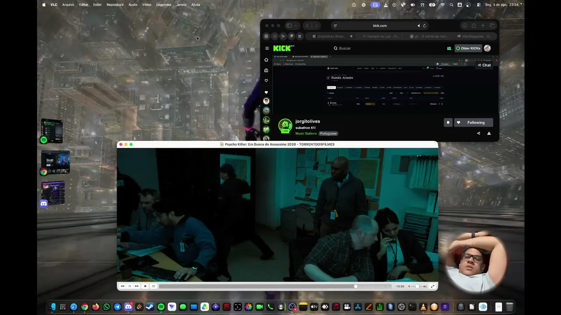The image size is (561, 315).
Task: Toggle VLC fullscreen mode
Action: click(x=433, y=286)
